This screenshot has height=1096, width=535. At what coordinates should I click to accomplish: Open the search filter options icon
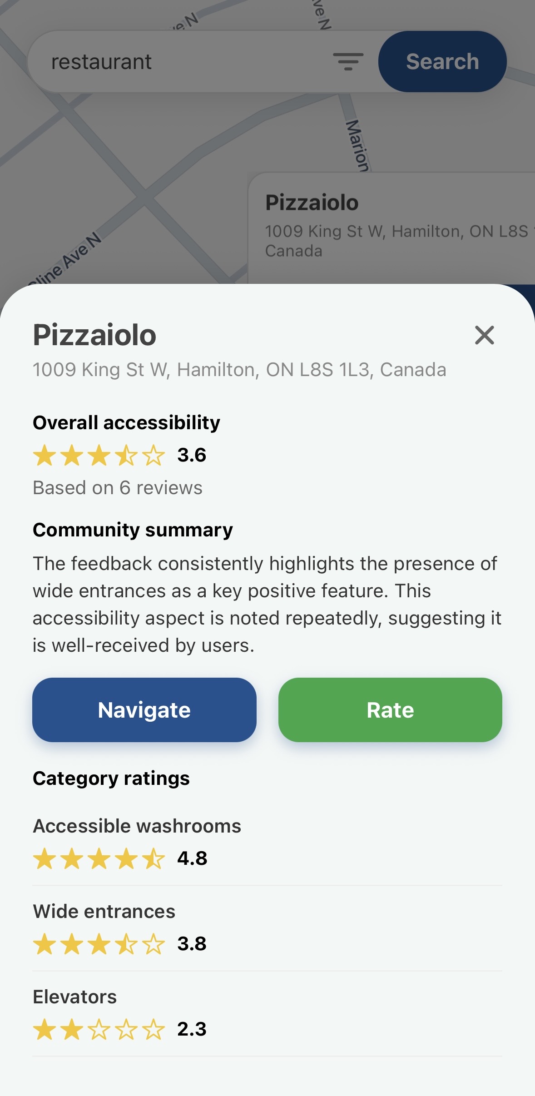click(348, 62)
